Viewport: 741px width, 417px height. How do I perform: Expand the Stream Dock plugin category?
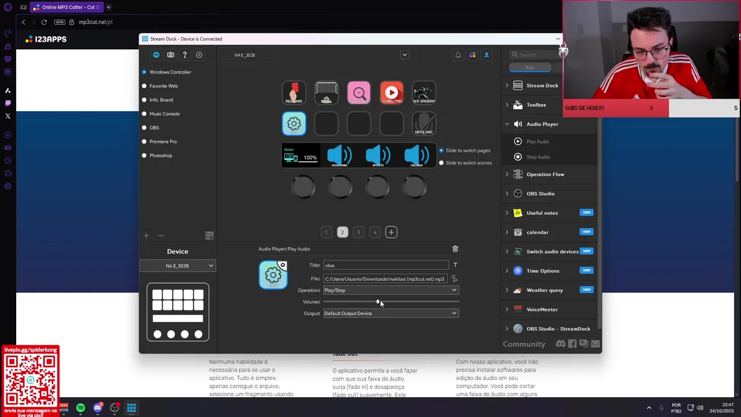[507, 85]
